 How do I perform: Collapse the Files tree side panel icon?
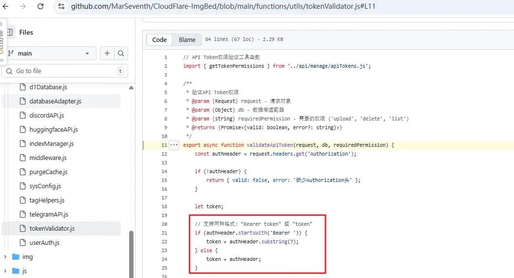click(x=10, y=32)
